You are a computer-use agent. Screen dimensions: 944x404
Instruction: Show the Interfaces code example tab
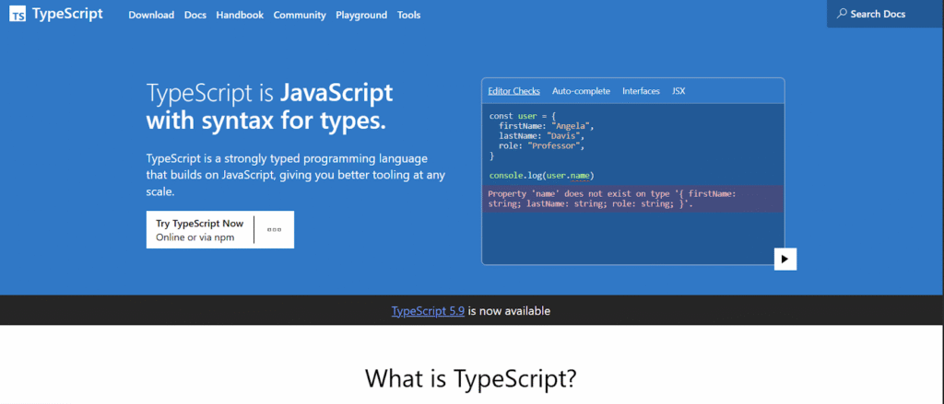click(x=641, y=91)
